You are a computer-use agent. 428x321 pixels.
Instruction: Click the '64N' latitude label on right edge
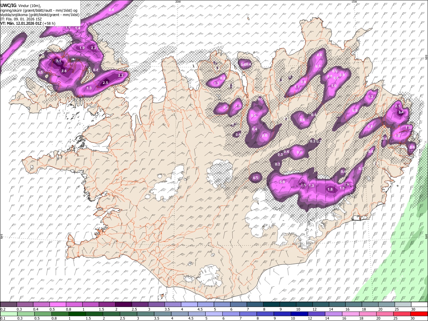point(426,236)
